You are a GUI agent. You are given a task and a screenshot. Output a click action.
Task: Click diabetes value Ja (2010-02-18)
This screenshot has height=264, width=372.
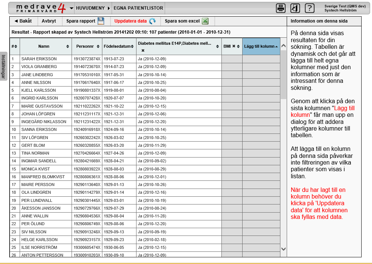point(152,240)
